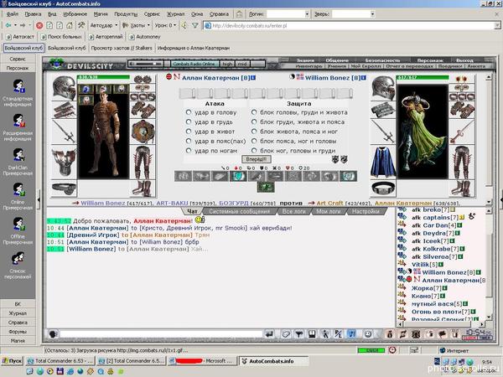Open the Зверь combo box
This screenshot has height=377, width=503.
(353, 14)
